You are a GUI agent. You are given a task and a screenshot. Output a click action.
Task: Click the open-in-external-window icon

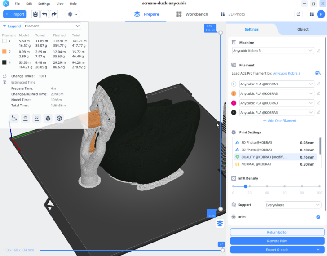tap(299, 14)
